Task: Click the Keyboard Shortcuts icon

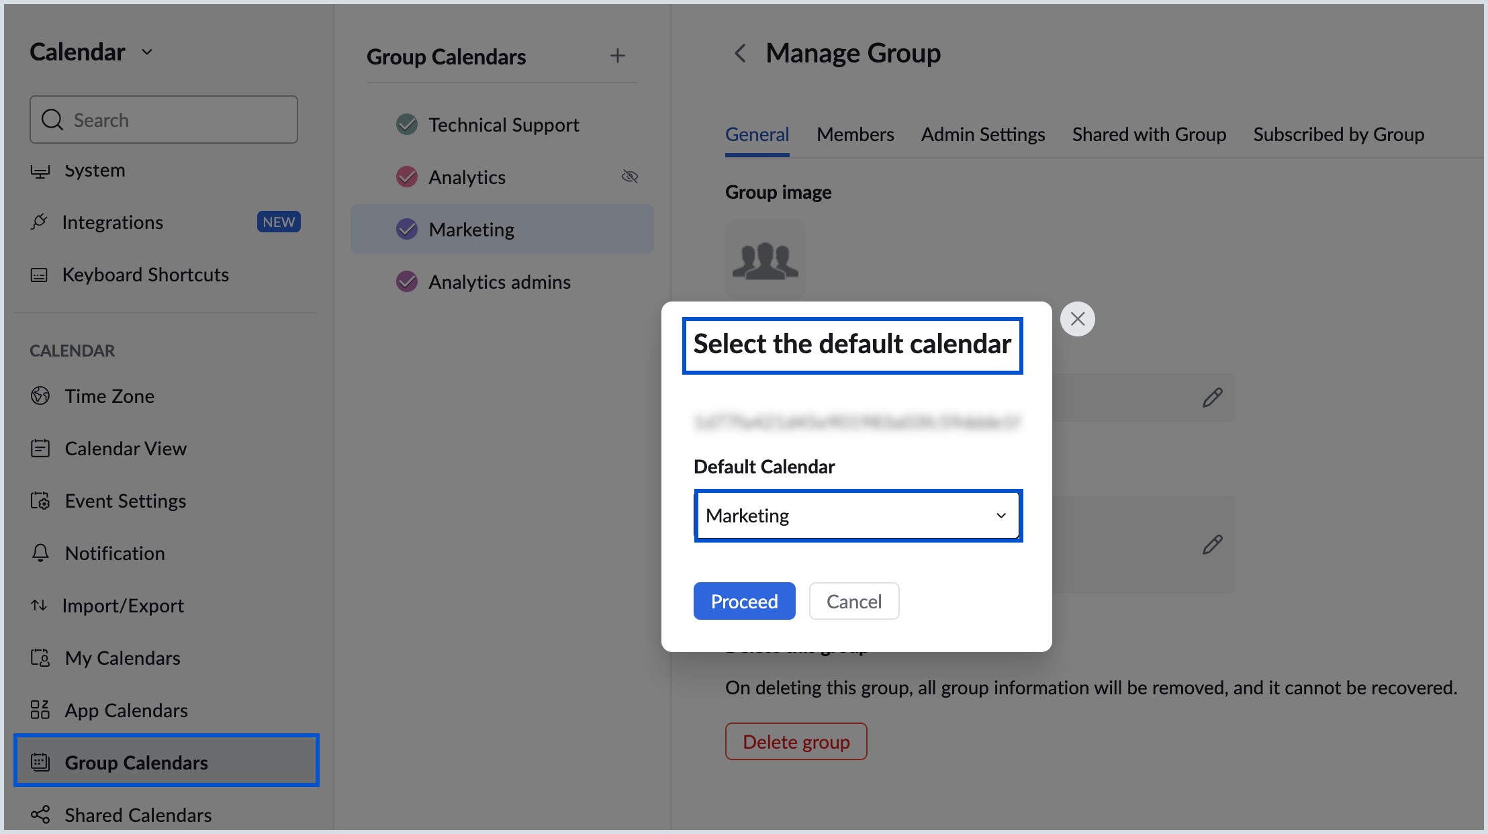Action: pyautogui.click(x=40, y=274)
